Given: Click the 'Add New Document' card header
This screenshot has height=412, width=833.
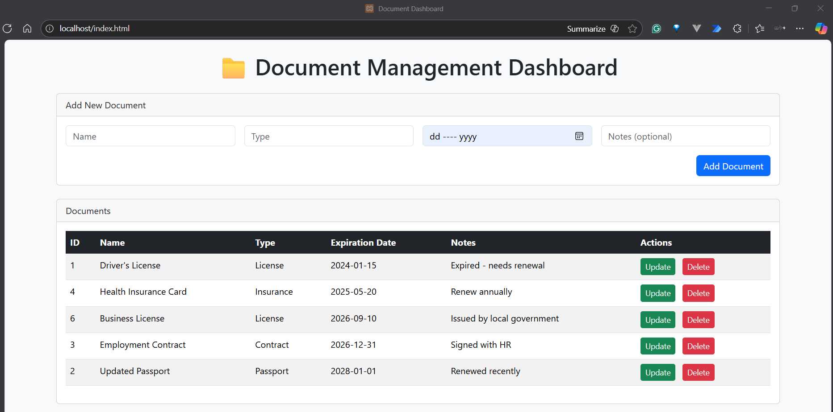Looking at the screenshot, I should 418,105.
